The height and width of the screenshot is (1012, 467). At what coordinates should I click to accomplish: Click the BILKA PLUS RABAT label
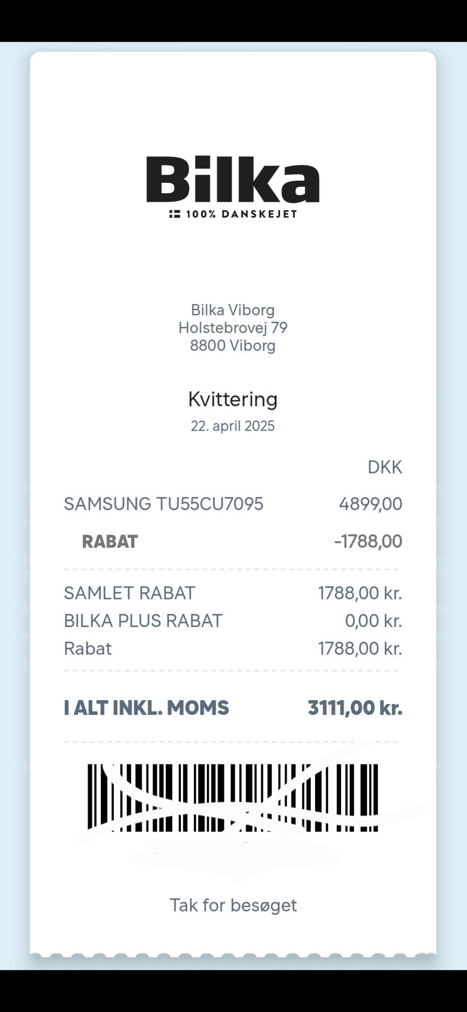(143, 621)
